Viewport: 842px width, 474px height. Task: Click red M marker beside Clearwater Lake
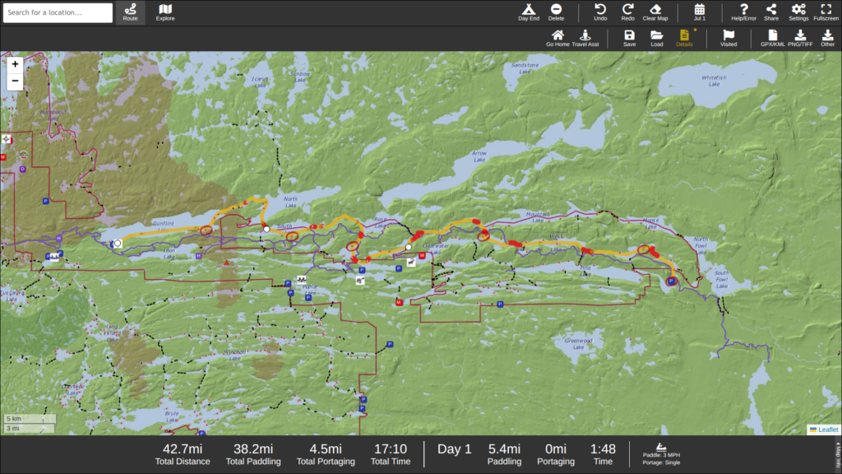point(422,256)
